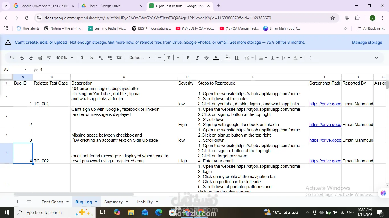
Task: Click the horizontal sheet scrollbar
Action: tap(73, 194)
